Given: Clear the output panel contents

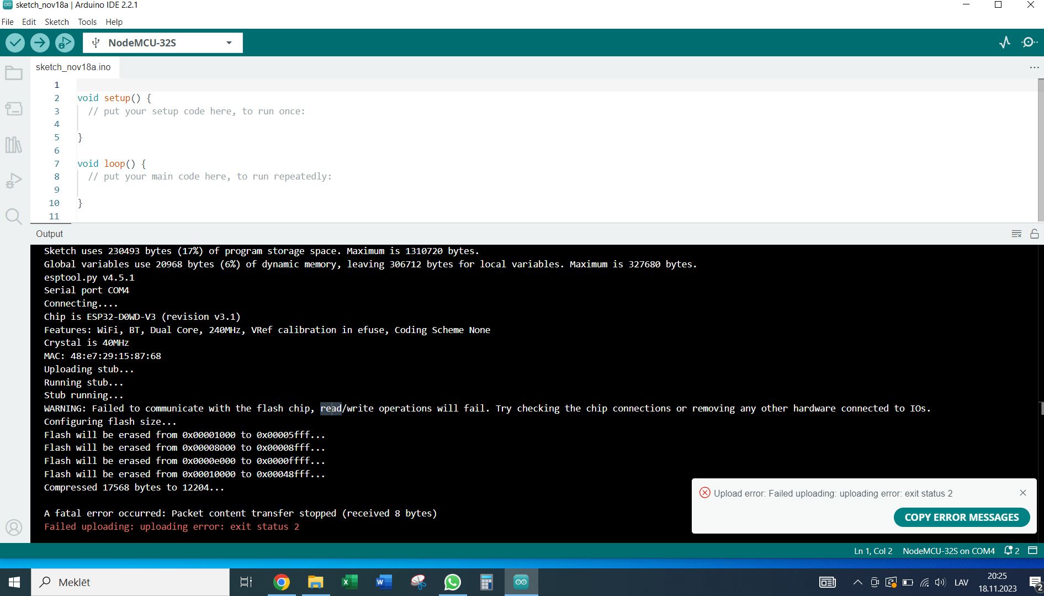Looking at the screenshot, I should click(x=1016, y=234).
